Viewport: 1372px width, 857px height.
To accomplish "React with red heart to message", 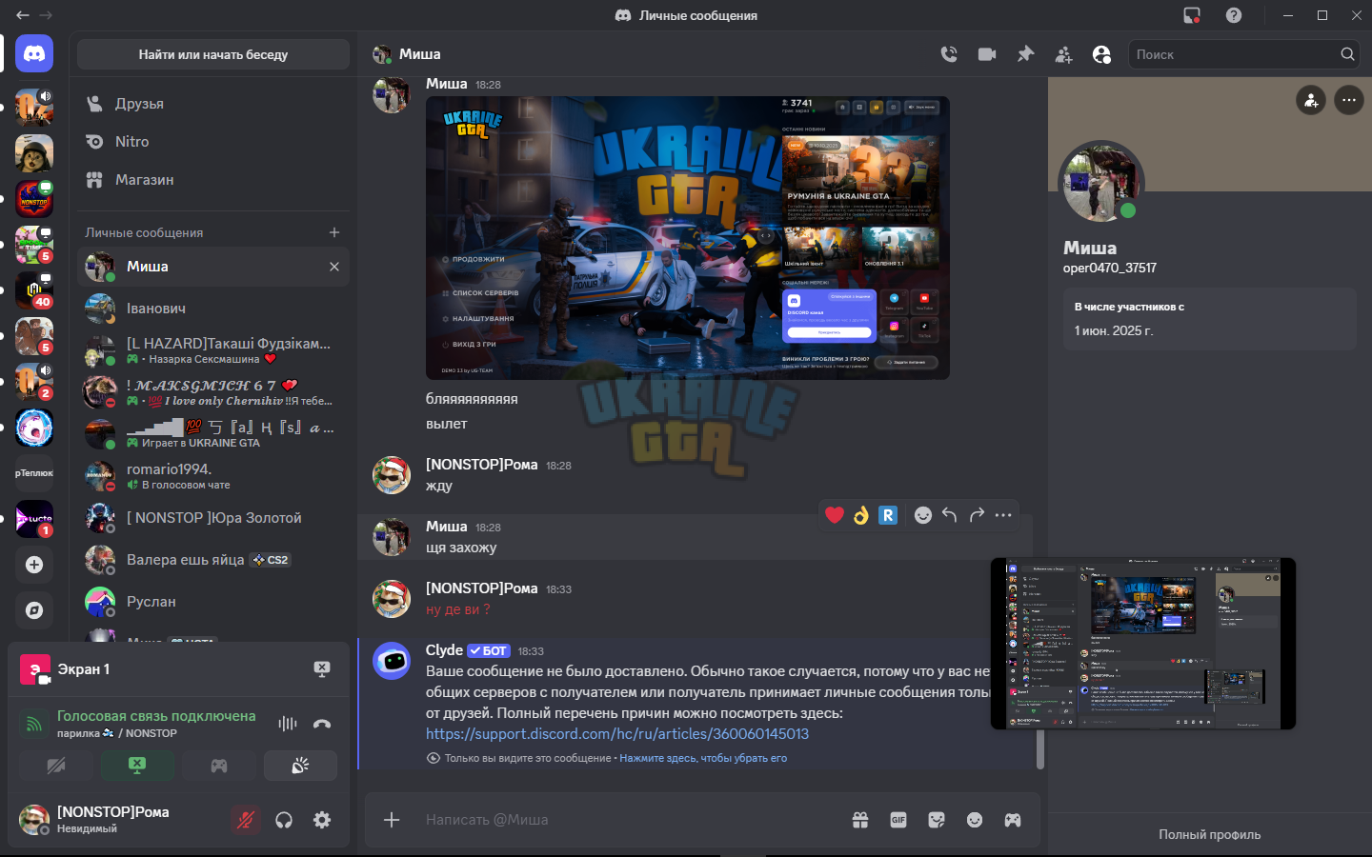I will [x=835, y=515].
